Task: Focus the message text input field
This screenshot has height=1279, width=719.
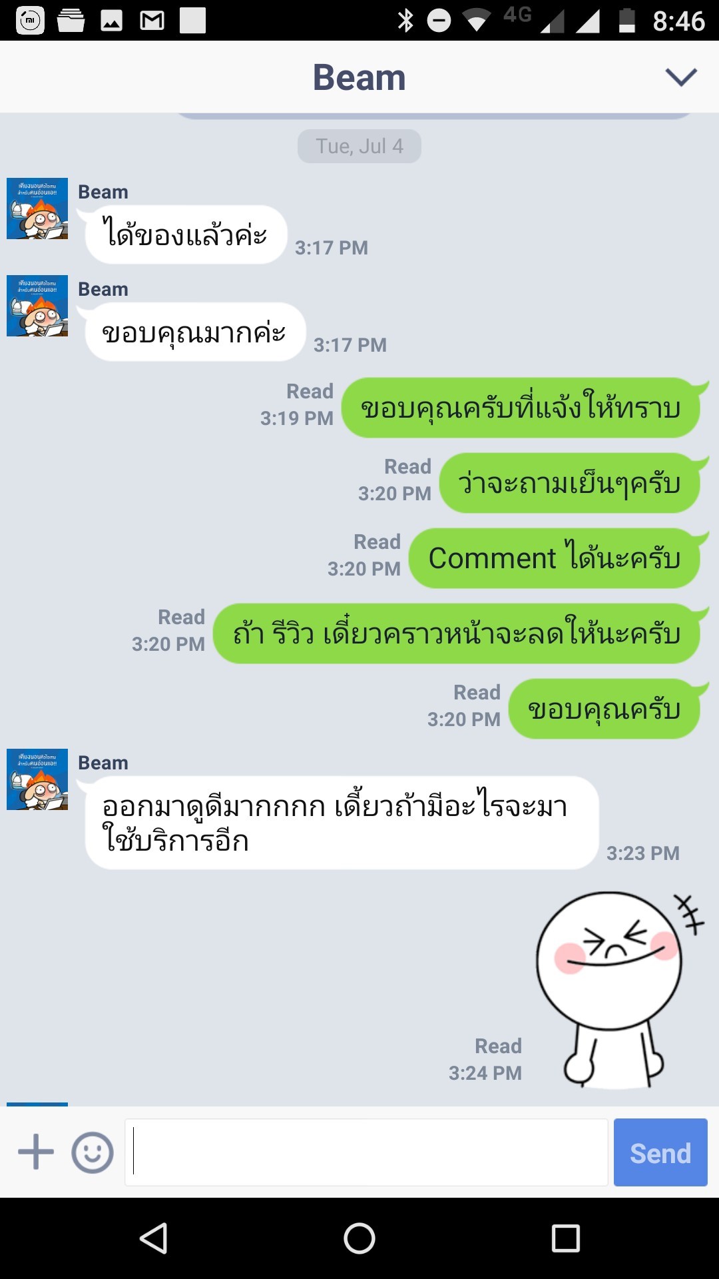Action: (366, 1152)
